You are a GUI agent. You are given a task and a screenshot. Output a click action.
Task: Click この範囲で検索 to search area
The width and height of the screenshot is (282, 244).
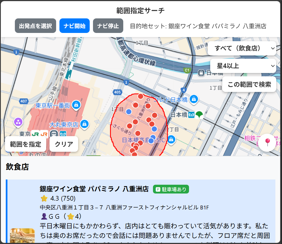coord(249,84)
